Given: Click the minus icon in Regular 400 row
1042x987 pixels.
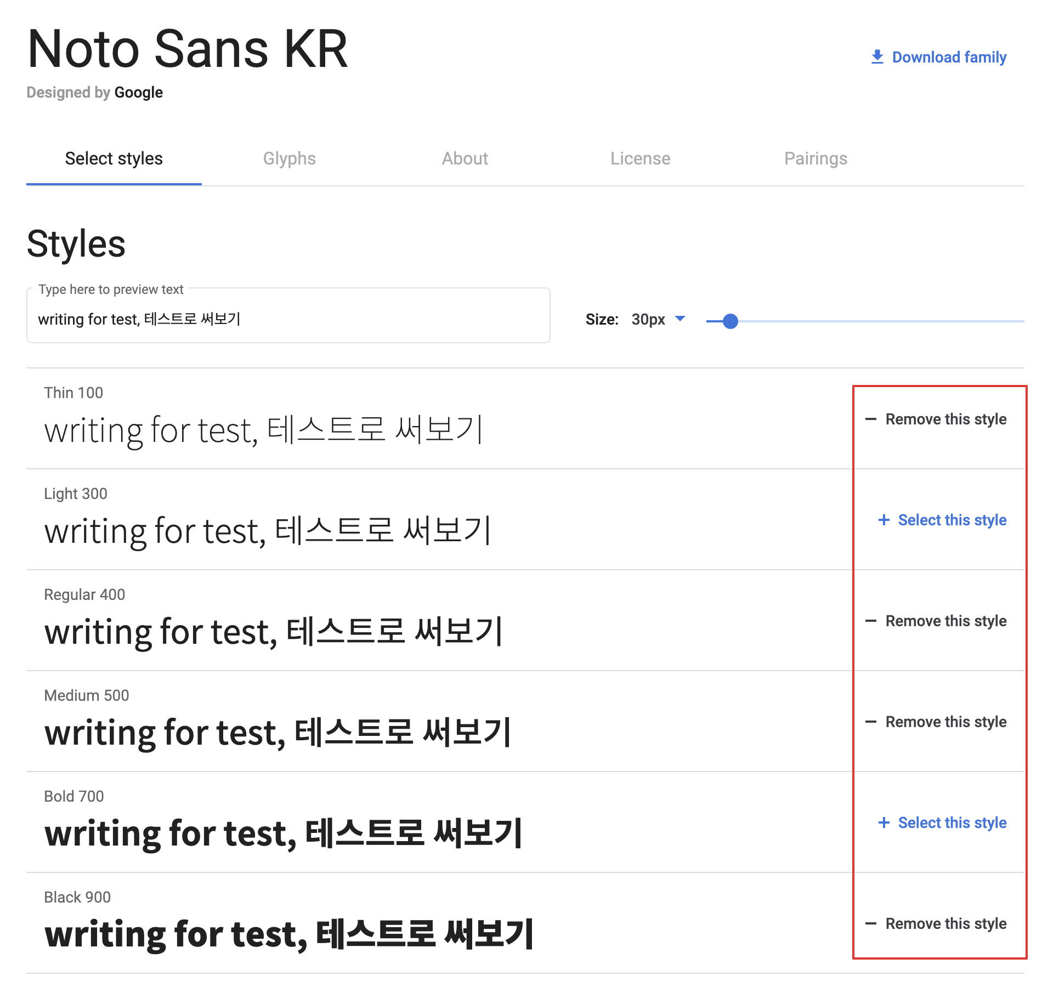Looking at the screenshot, I should point(871,621).
